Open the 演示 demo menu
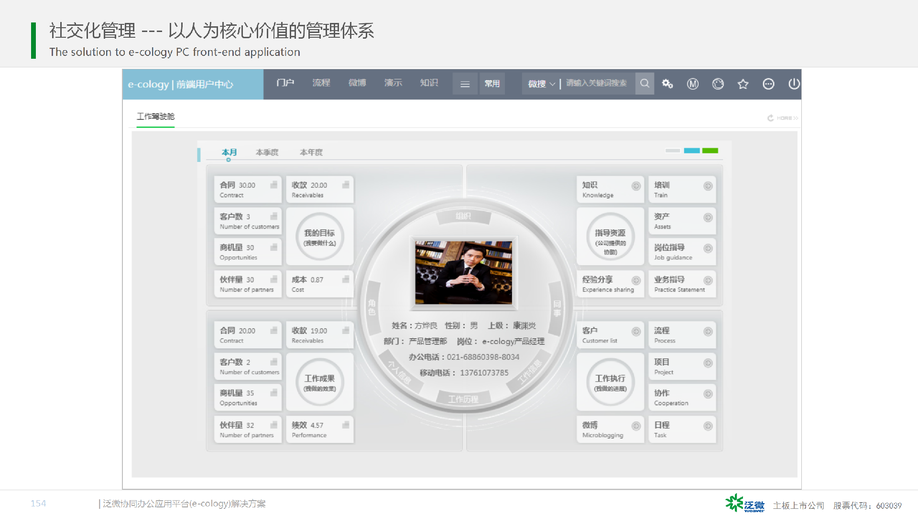918x516 pixels. pyautogui.click(x=393, y=83)
